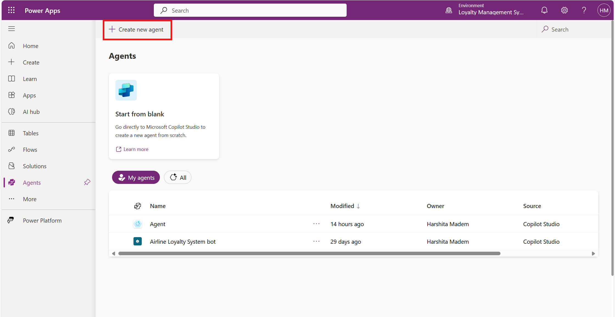Open more options for Agent row
The image size is (615, 317).
[316, 224]
